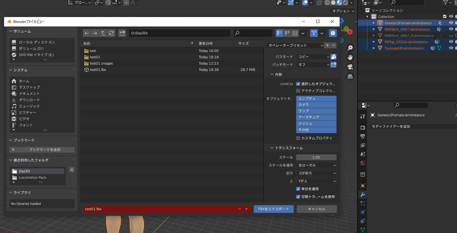Toggle カスタムプロパティ checkbox

point(298,138)
